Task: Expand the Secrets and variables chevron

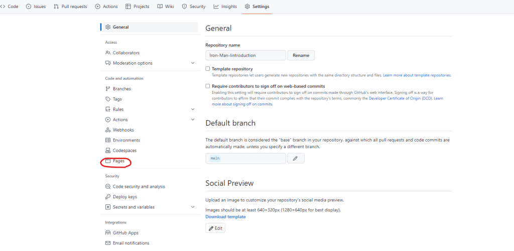Action: (x=193, y=207)
